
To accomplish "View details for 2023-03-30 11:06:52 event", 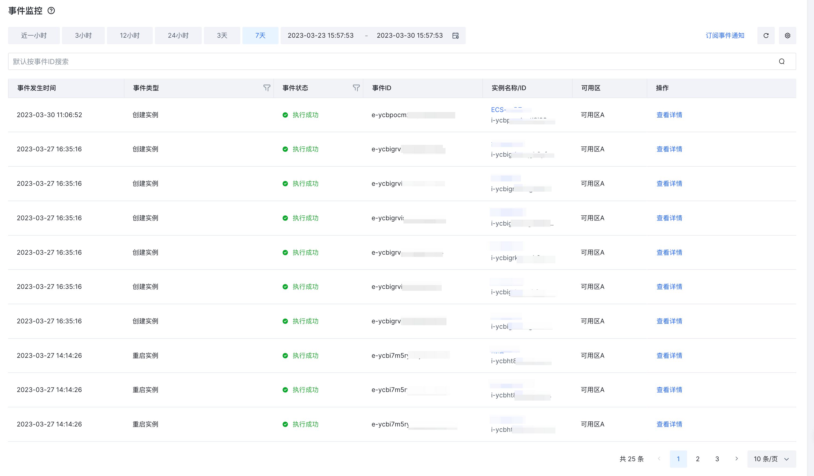I will (x=669, y=115).
